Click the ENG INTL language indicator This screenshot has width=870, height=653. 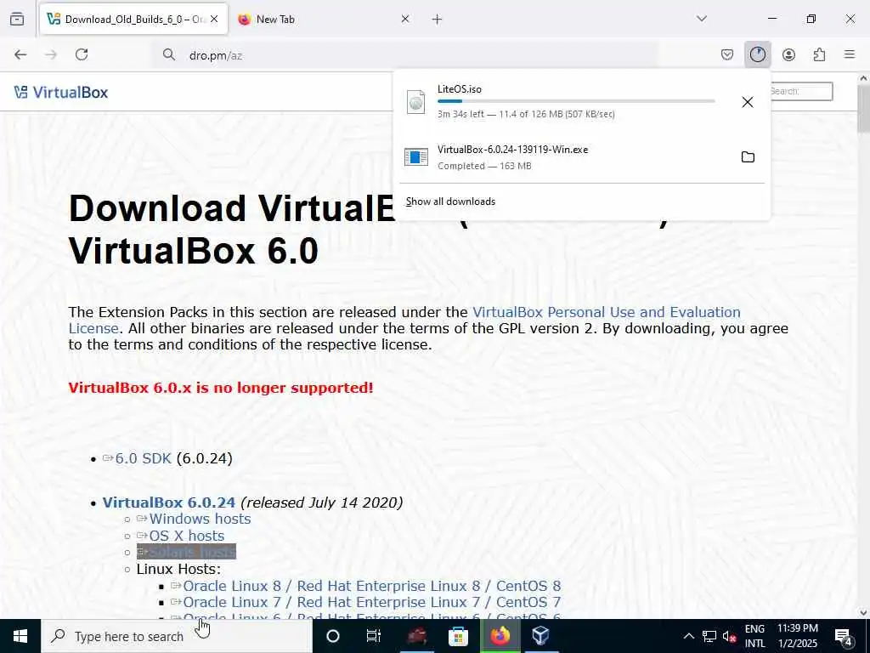tap(754, 636)
